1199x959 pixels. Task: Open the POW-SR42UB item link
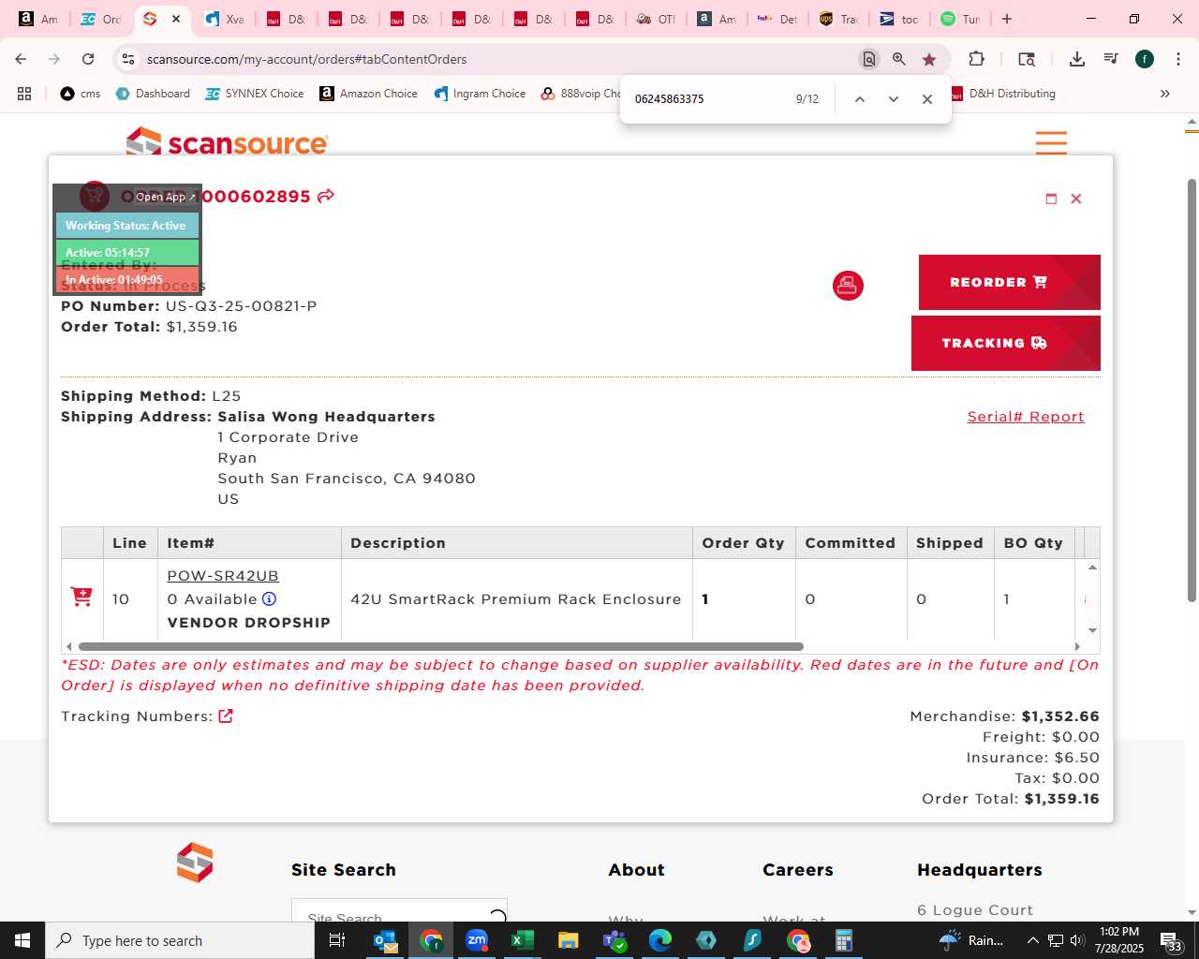click(x=223, y=576)
